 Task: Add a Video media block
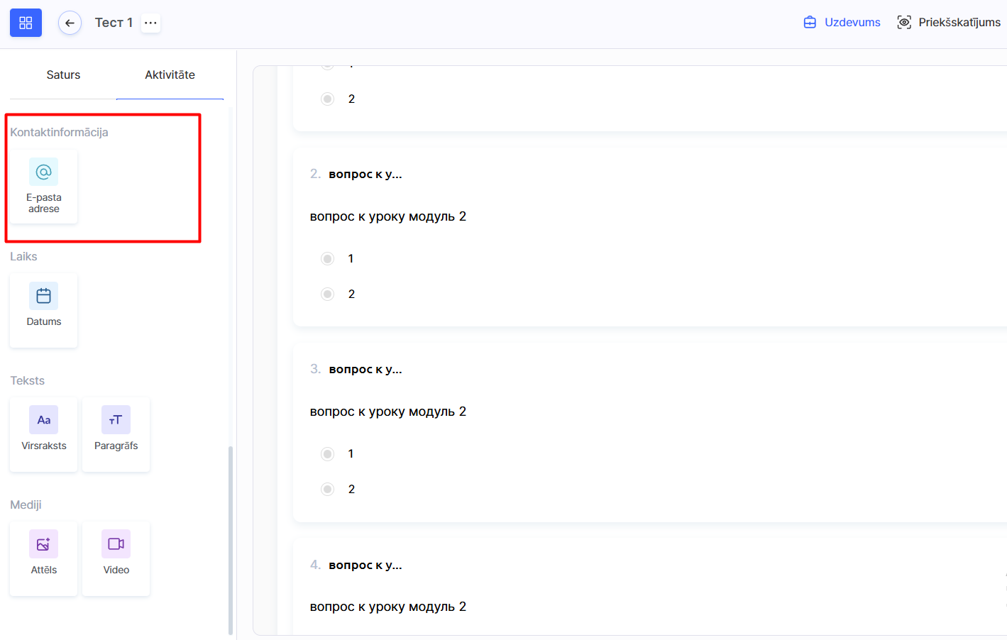click(x=116, y=558)
